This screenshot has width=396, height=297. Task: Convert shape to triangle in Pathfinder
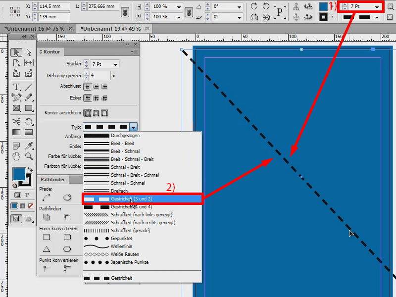(x=47, y=249)
